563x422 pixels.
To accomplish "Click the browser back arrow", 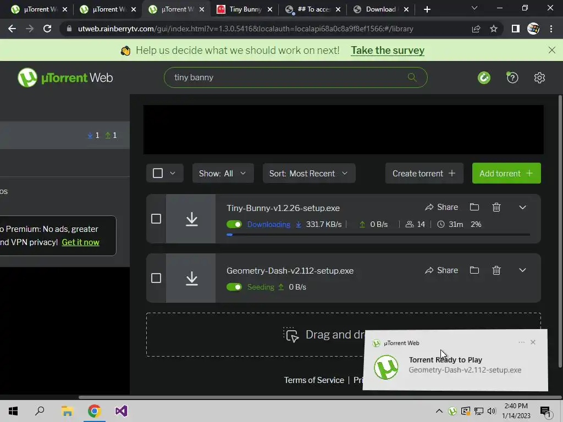I will (12, 29).
